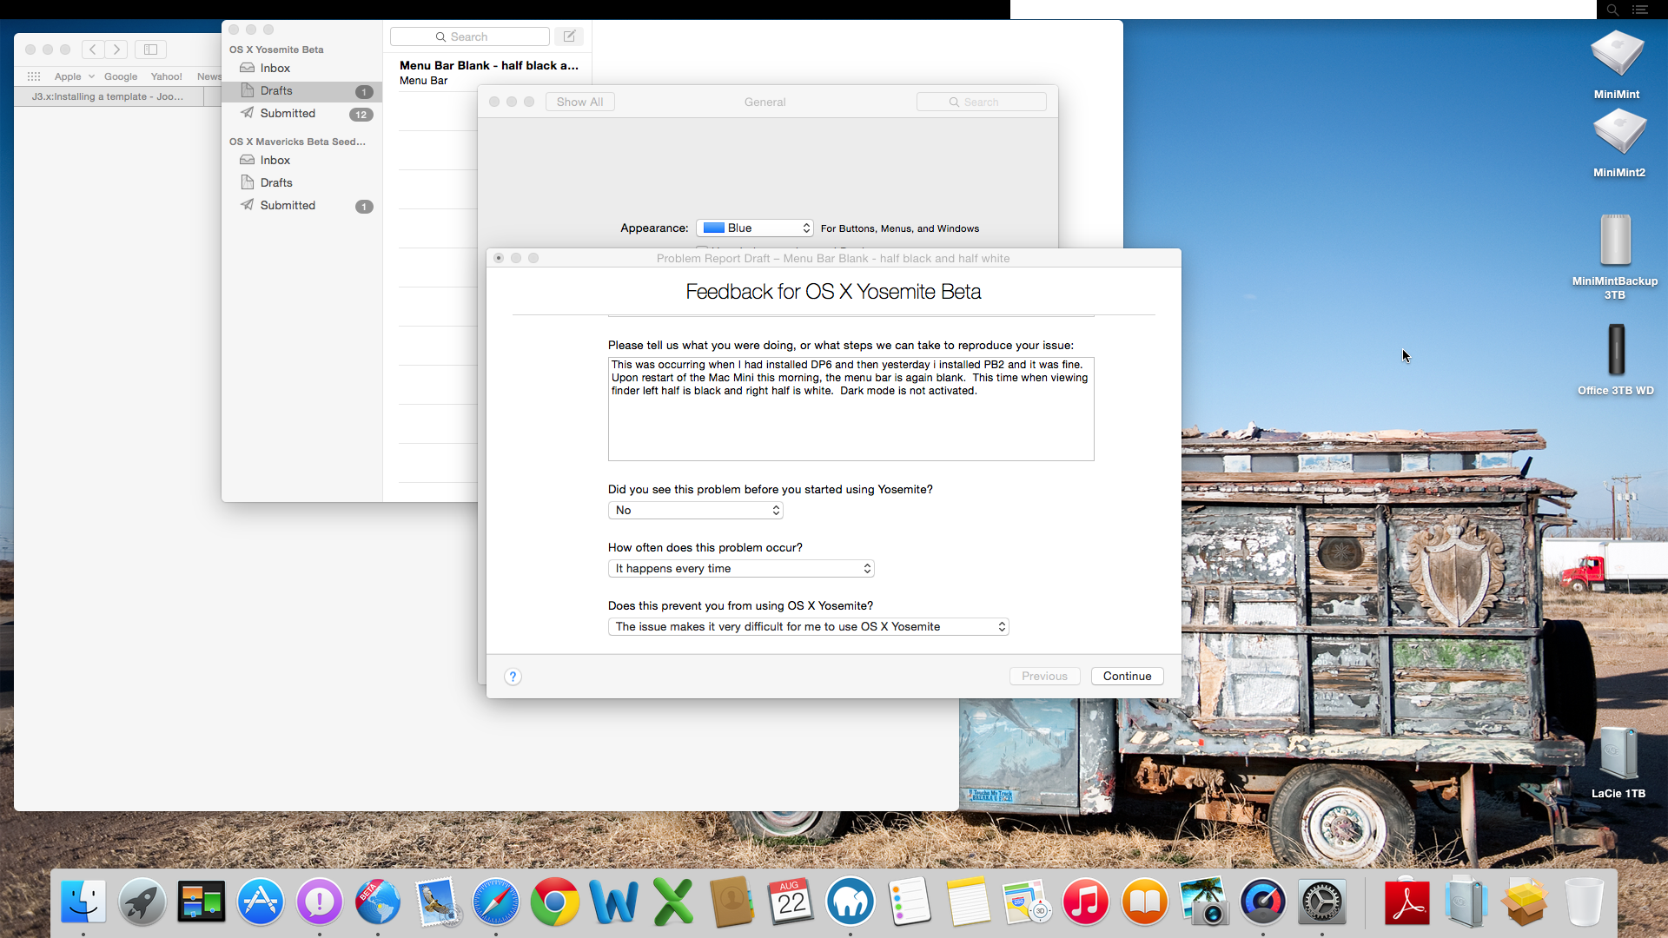Open the Trash in the dock
This screenshot has height=938, width=1668.
[x=1584, y=902]
